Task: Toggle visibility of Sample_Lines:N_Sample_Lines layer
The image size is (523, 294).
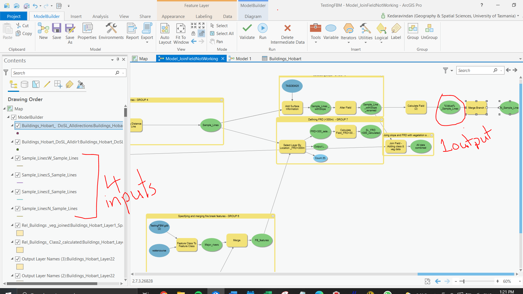Action: pos(18,209)
